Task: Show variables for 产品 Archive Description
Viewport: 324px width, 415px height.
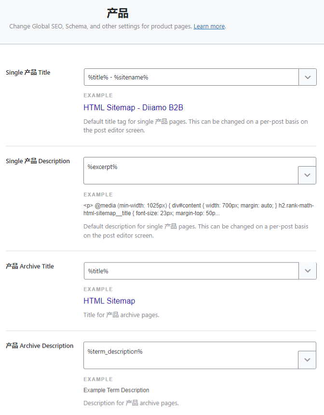Action: (x=307, y=360)
